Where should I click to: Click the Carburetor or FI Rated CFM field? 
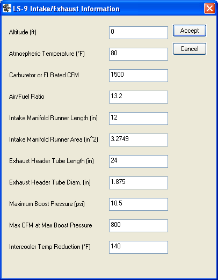pyautogui.click(x=139, y=76)
